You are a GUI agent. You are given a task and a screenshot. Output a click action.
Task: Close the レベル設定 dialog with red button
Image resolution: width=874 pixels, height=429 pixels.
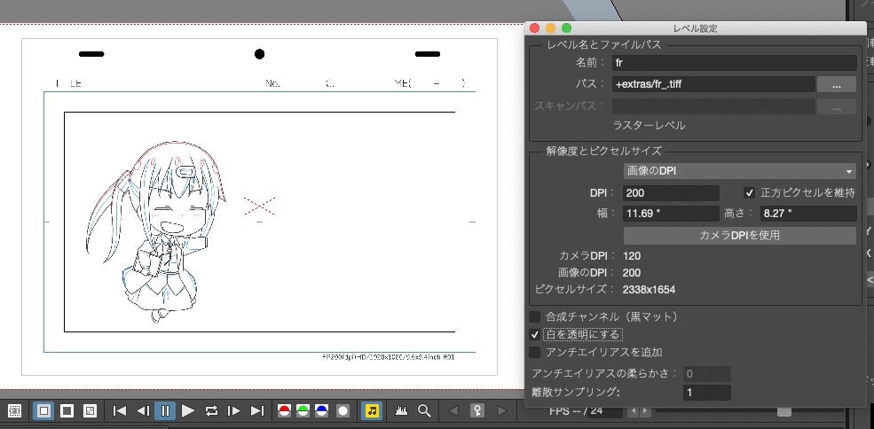tap(534, 27)
